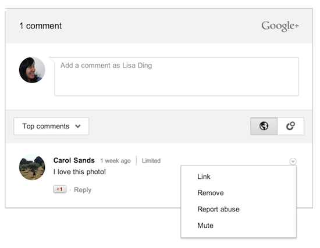Screen dimensions: 320x248
Task: Choose Link from the comment menu
Action: coord(204,177)
